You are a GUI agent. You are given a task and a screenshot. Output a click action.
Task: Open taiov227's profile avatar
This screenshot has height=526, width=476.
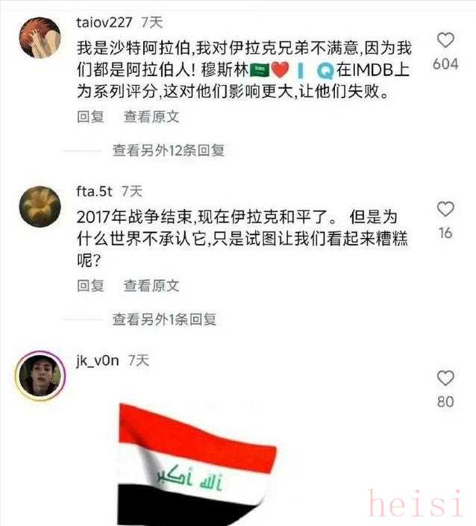[x=40, y=37]
